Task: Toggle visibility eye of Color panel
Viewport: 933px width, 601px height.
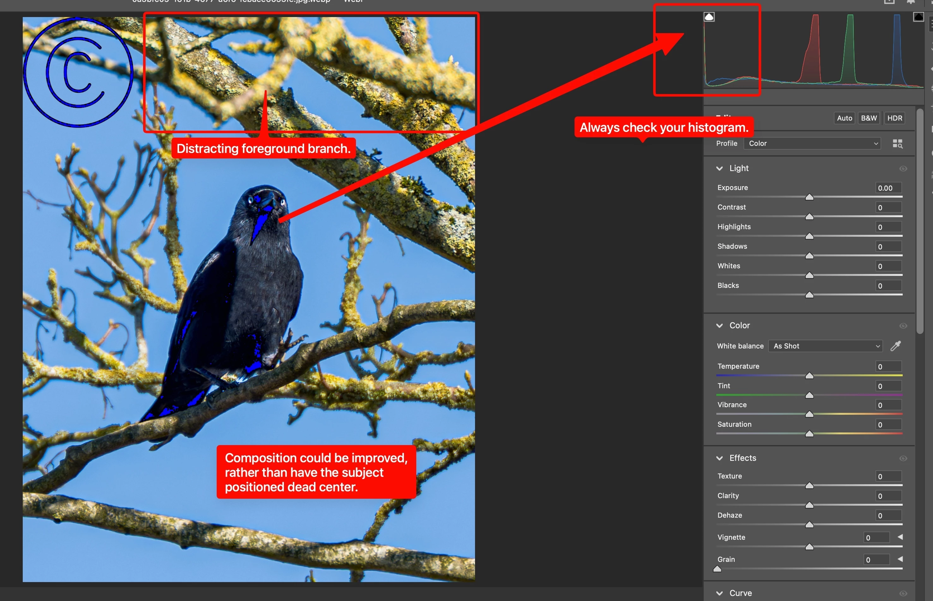Action: pos(903,326)
